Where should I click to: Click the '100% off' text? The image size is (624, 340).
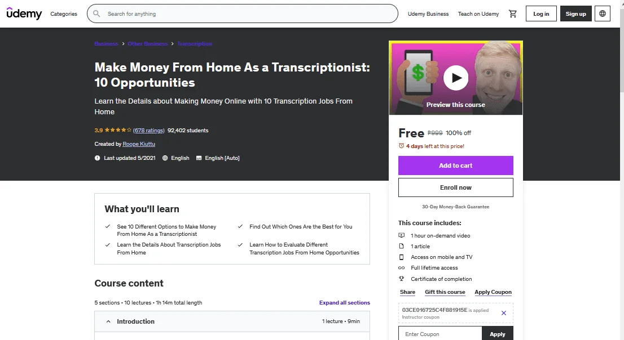[x=458, y=133]
